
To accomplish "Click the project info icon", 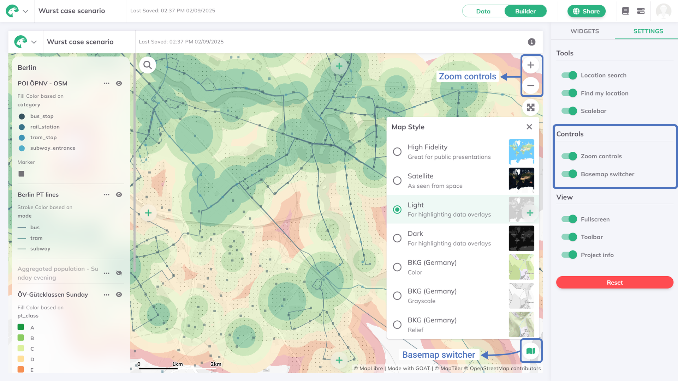I will pos(531,42).
